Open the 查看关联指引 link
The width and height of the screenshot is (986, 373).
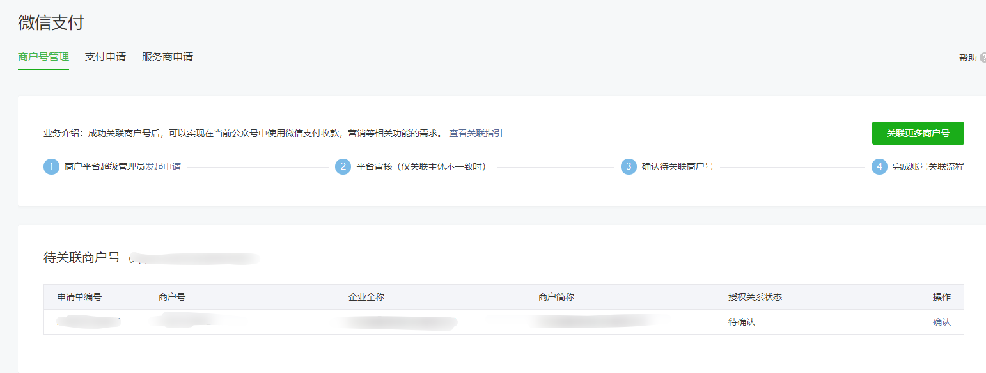click(x=476, y=133)
